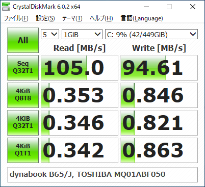The image size is (205, 187).
Task: Expand the drive selector showing C: 9%
Action: [x=151, y=34]
